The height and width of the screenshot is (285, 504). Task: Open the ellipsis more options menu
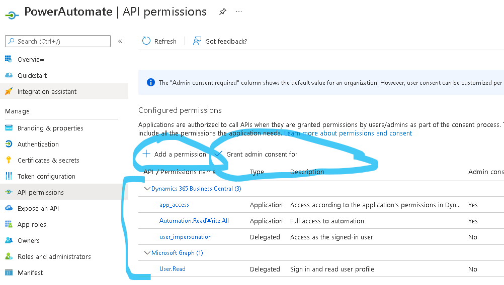pos(239,12)
